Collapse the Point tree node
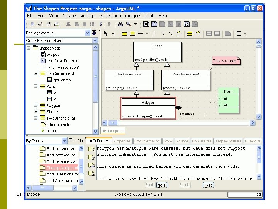 (x=36, y=86)
